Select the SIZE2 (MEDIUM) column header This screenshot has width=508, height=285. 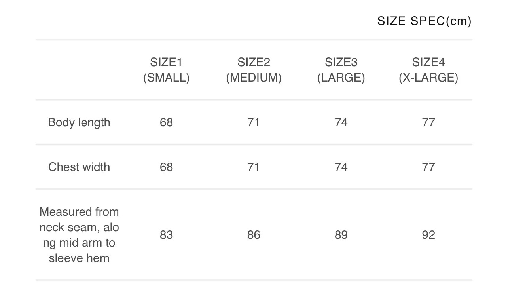(254, 70)
